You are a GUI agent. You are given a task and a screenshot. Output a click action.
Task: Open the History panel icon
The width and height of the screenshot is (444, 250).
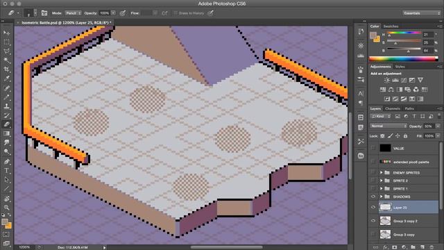pyautogui.click(x=361, y=31)
